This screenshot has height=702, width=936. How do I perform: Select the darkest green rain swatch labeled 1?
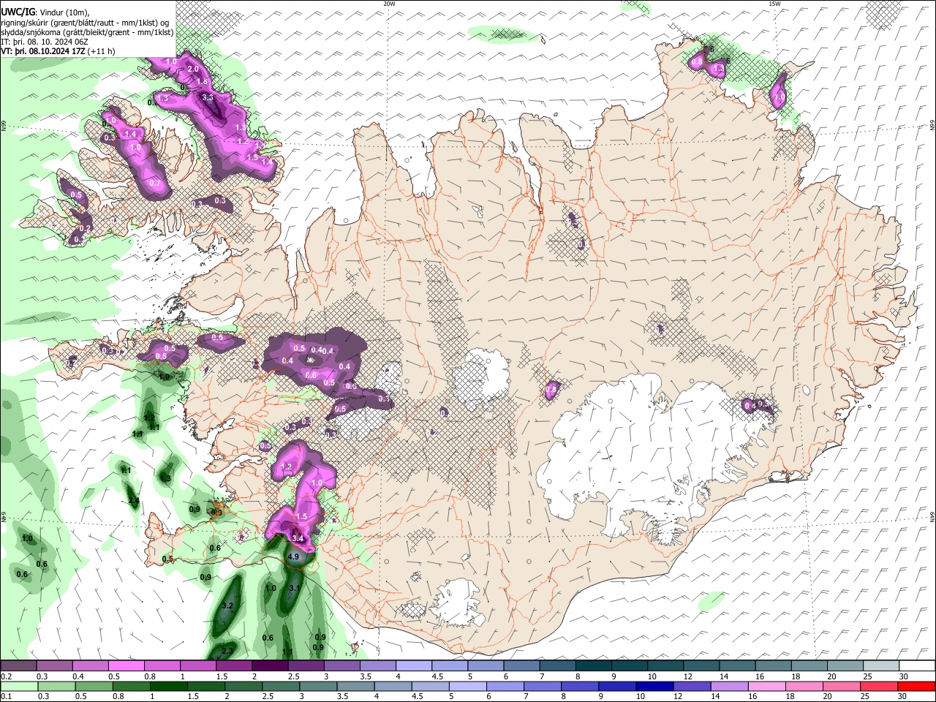(169, 686)
